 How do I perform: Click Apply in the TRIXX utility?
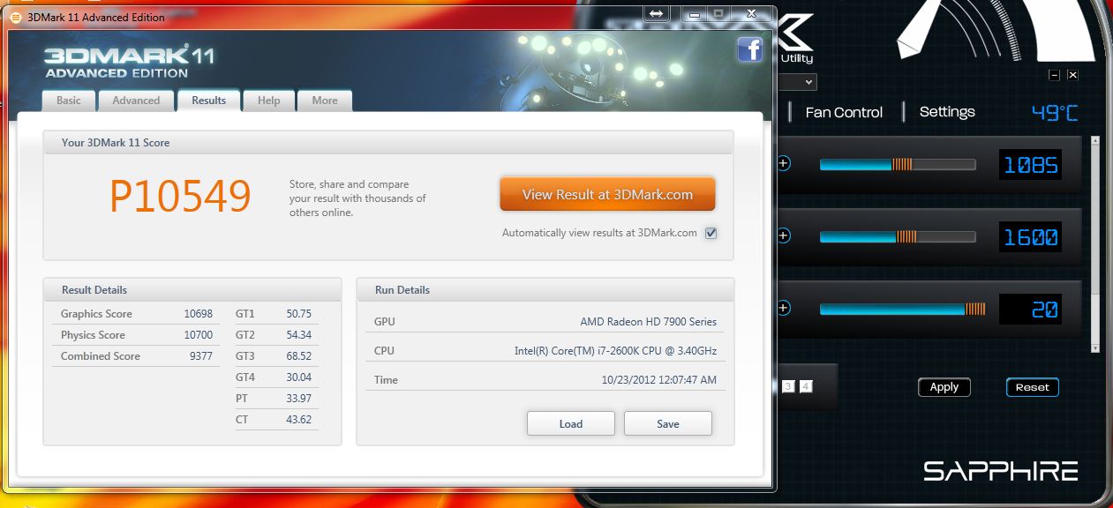click(944, 387)
